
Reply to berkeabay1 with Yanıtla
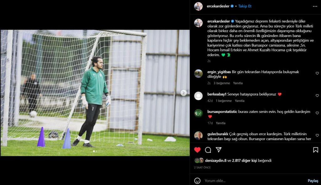point(239,101)
